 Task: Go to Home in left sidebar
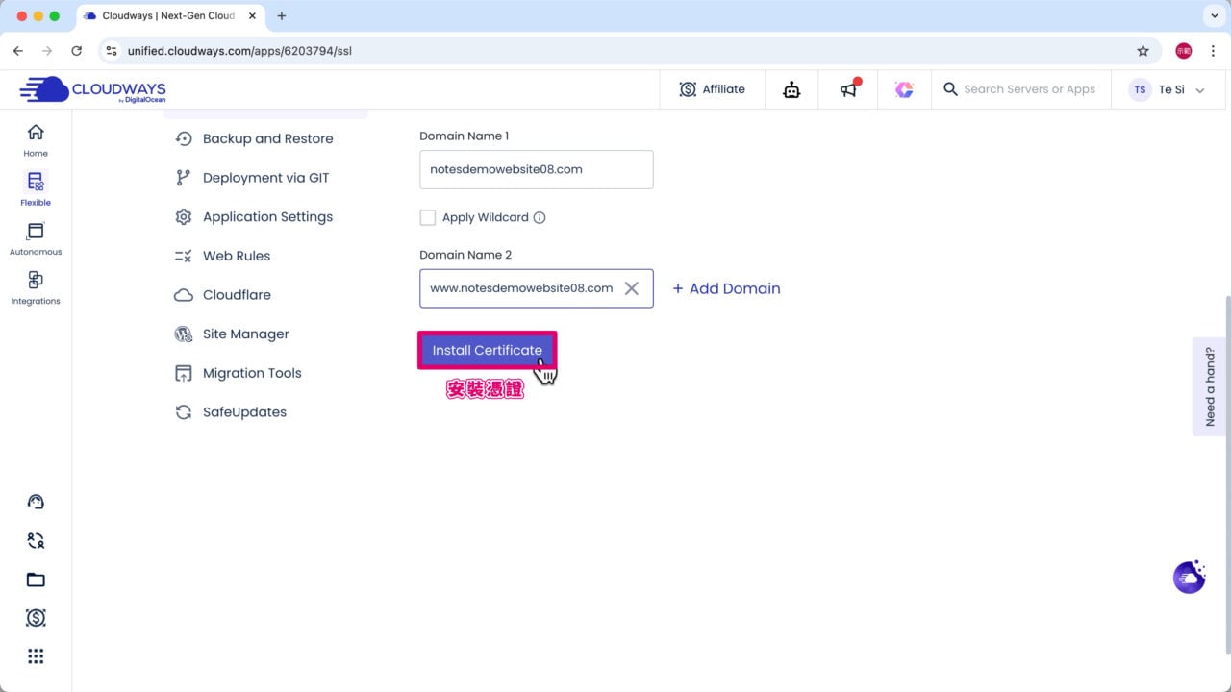[x=36, y=139]
